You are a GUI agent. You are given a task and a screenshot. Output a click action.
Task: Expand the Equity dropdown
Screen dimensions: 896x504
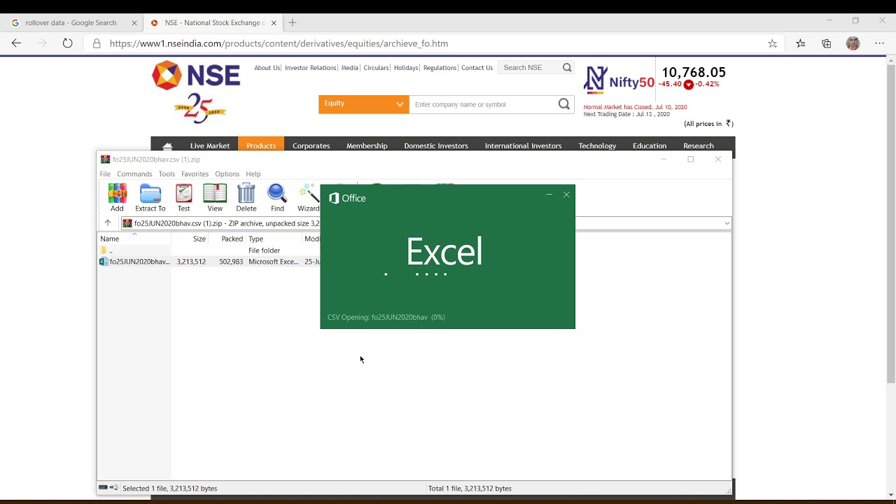click(363, 104)
